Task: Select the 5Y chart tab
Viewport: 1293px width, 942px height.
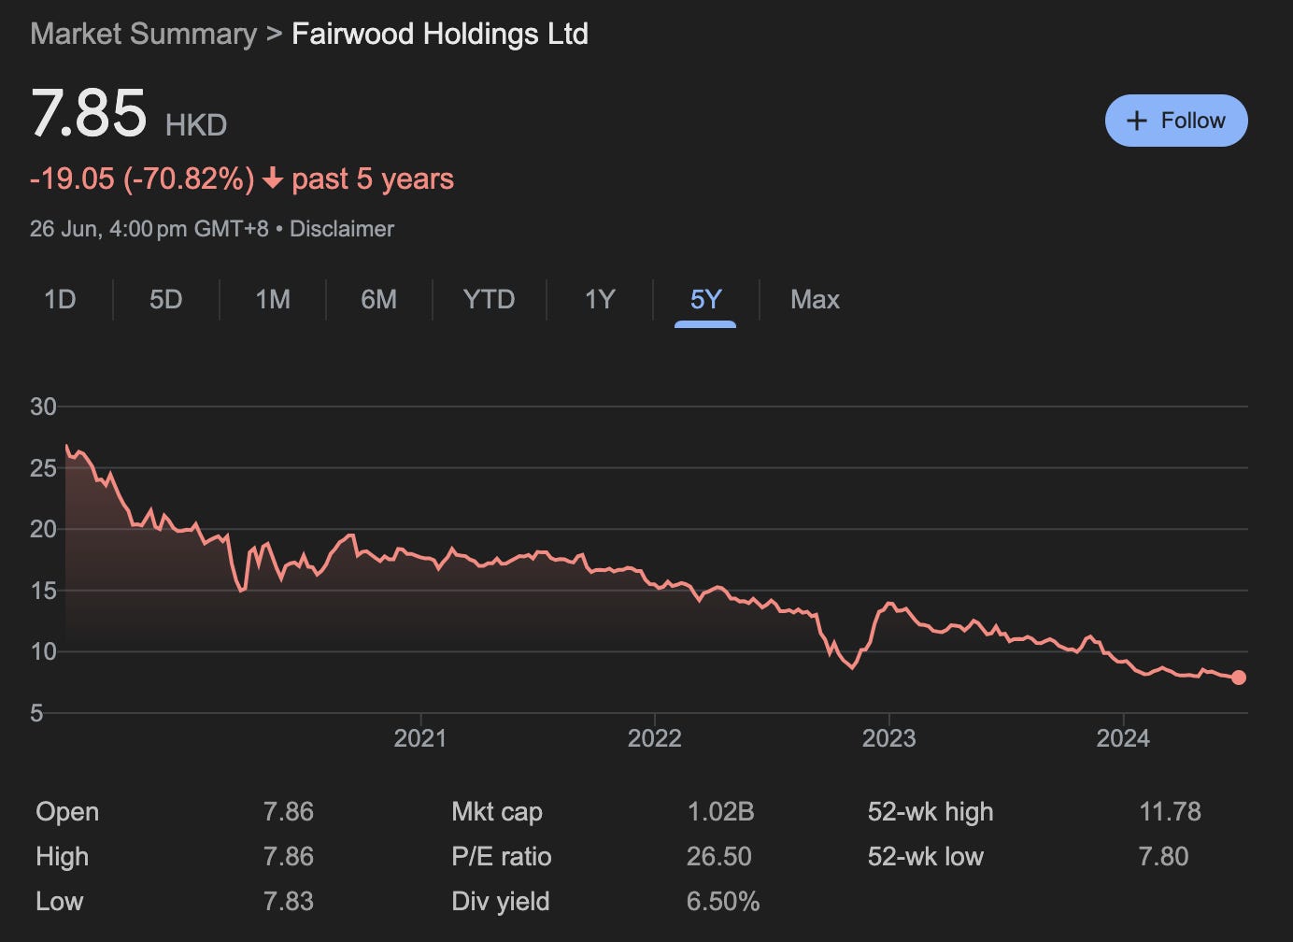Action: [705, 299]
